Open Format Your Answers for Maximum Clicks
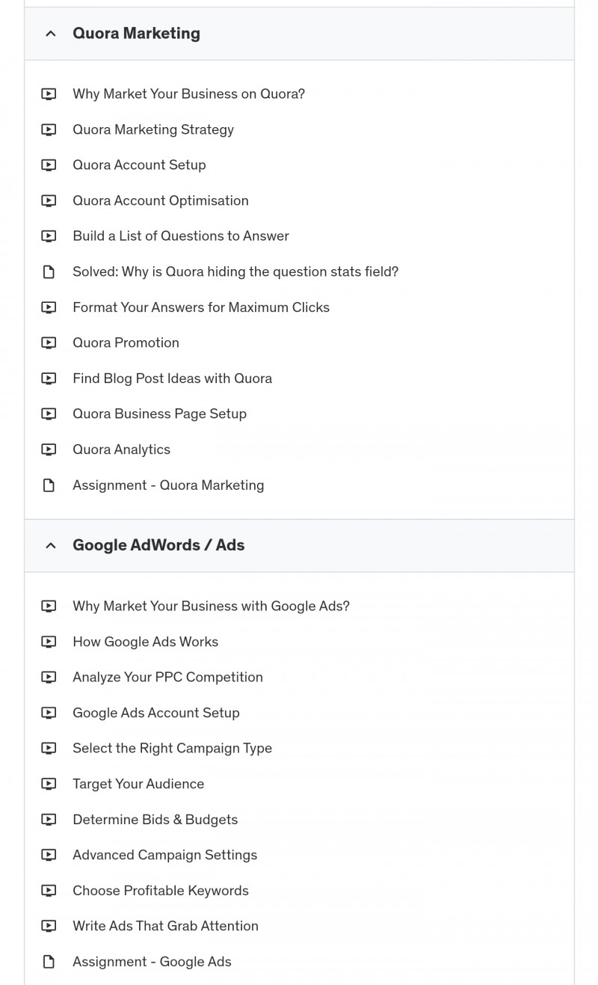 [201, 307]
